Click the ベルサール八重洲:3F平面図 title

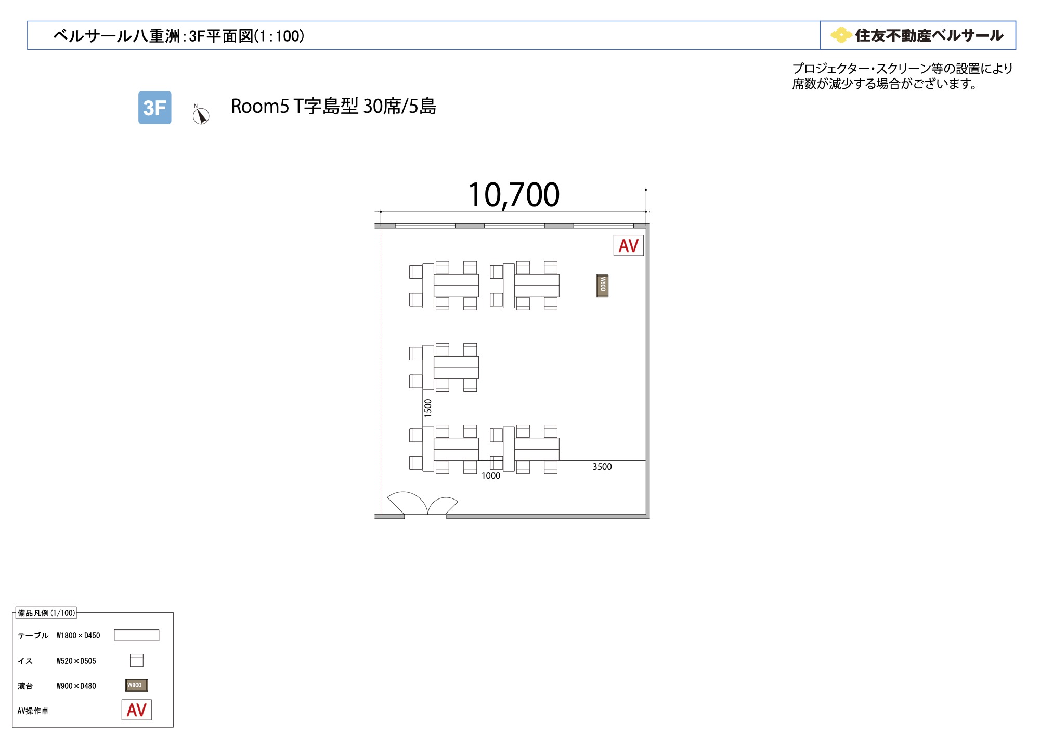pyautogui.click(x=179, y=36)
